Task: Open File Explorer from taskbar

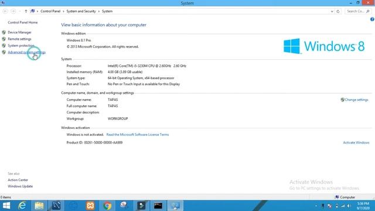Action: point(39,206)
